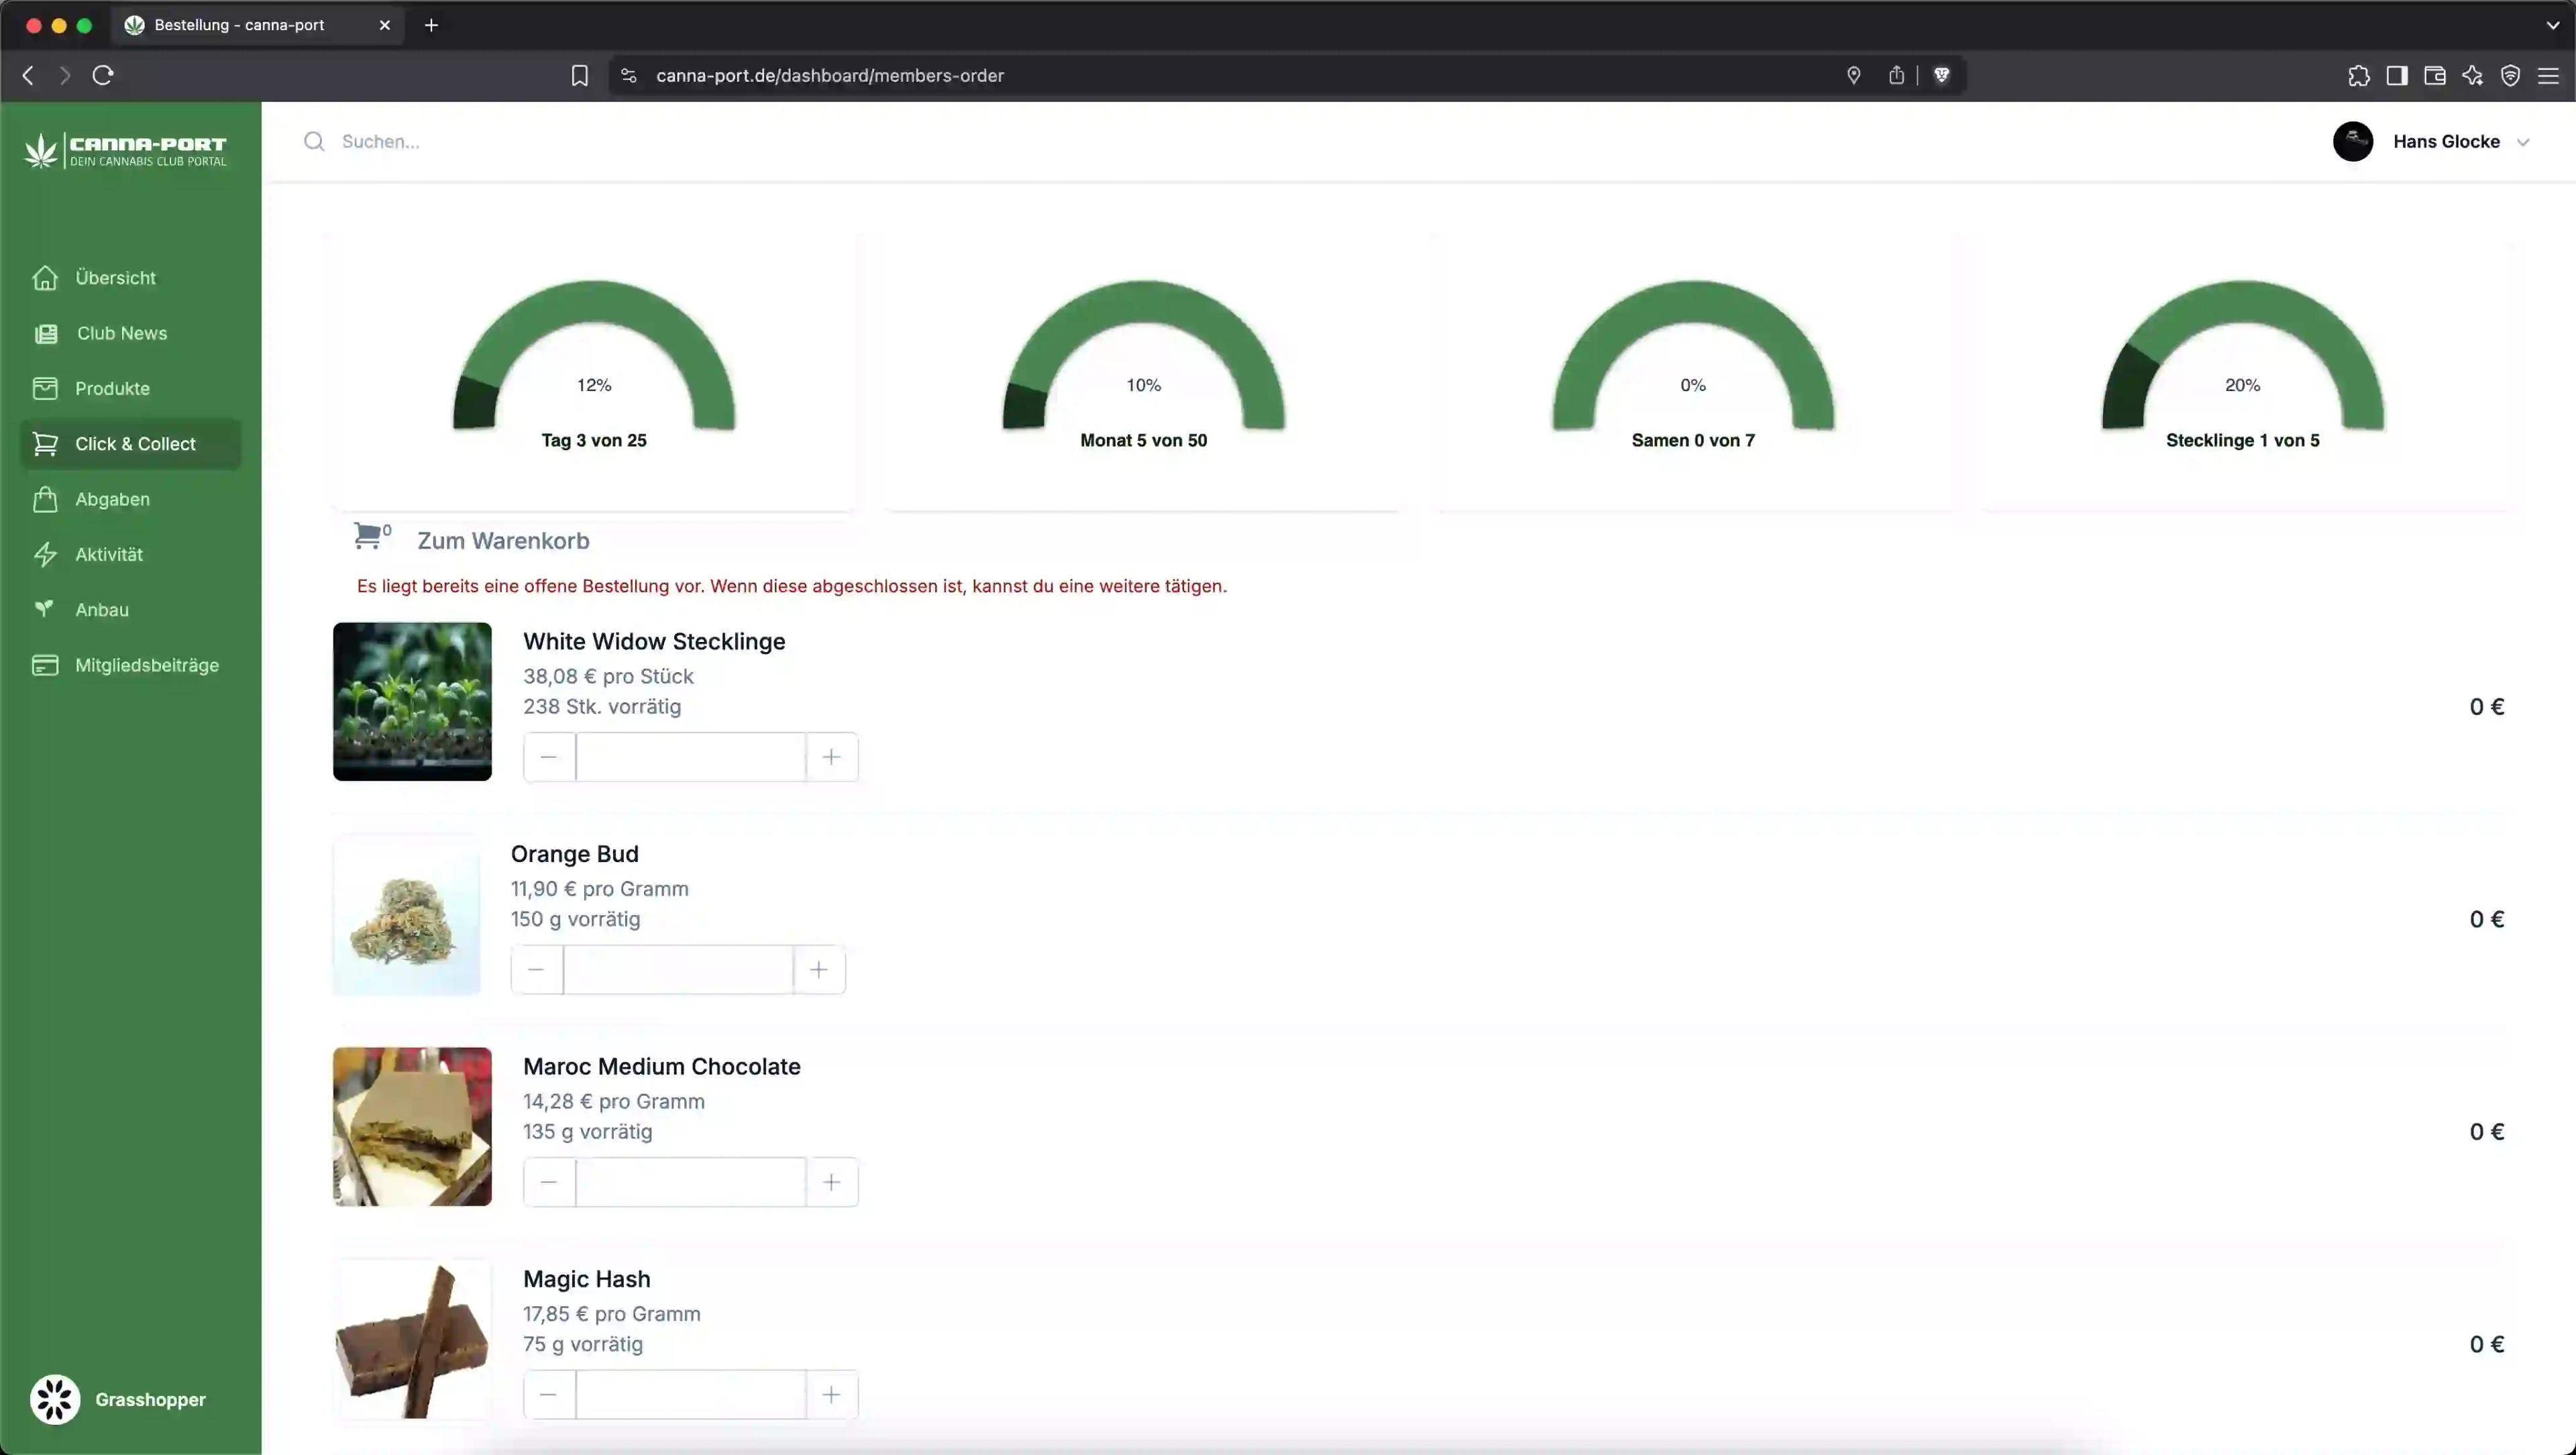The height and width of the screenshot is (1455, 2576).
Task: Click the location pin icon in address bar
Action: point(1853,75)
